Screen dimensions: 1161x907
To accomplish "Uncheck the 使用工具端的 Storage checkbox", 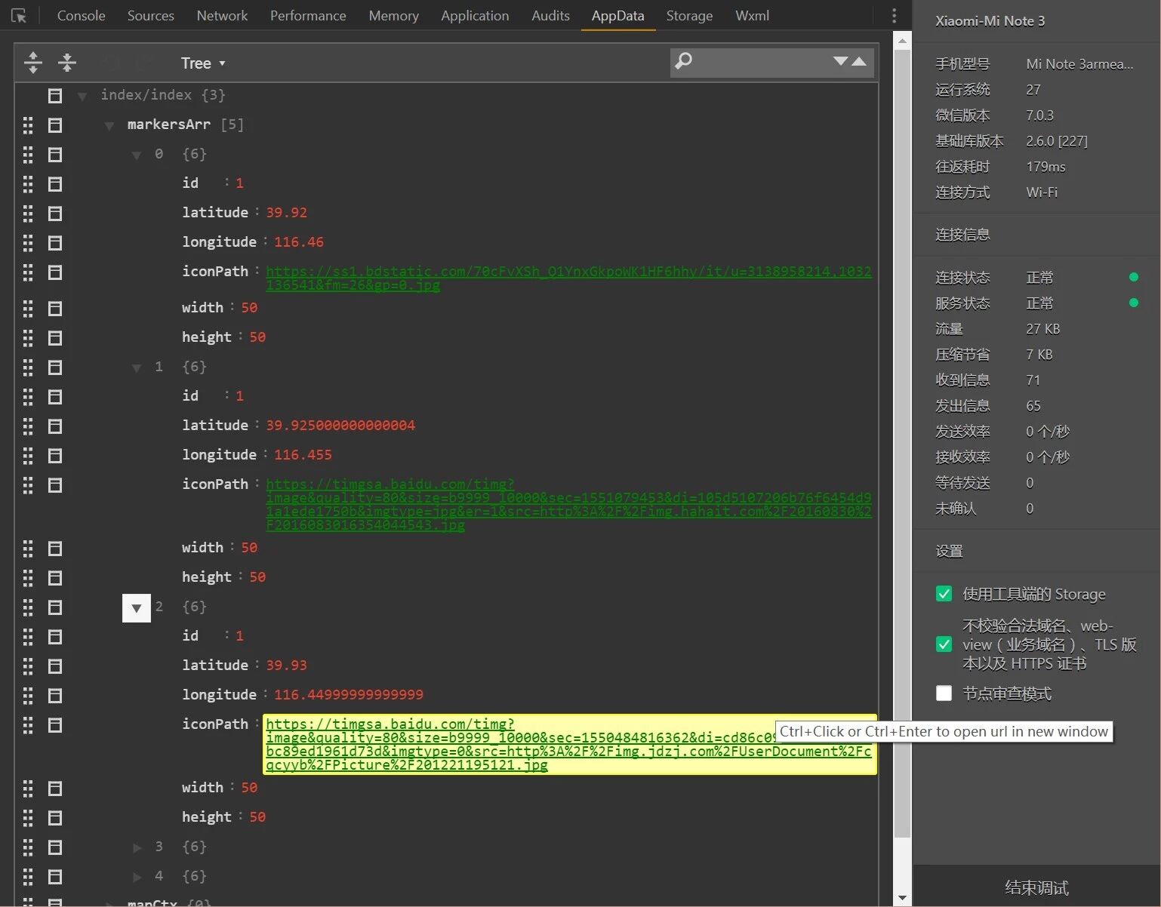I will coord(944,594).
